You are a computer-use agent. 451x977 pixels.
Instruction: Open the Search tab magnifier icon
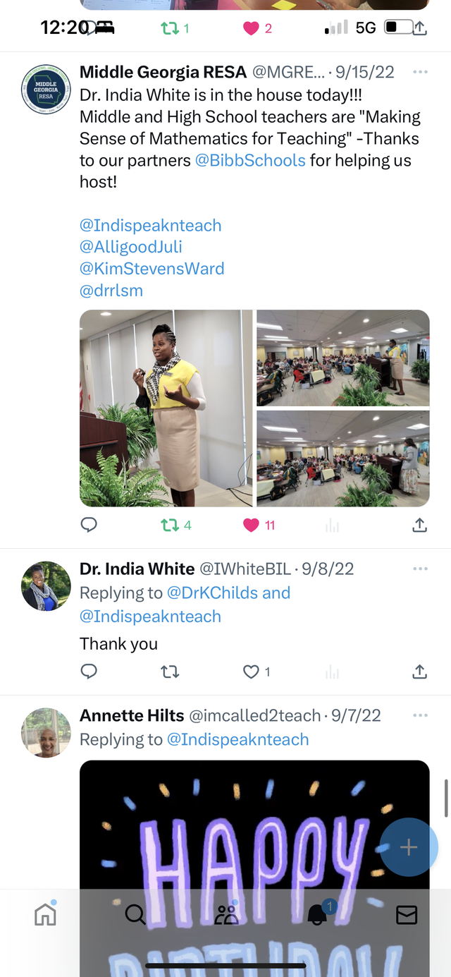[135, 915]
